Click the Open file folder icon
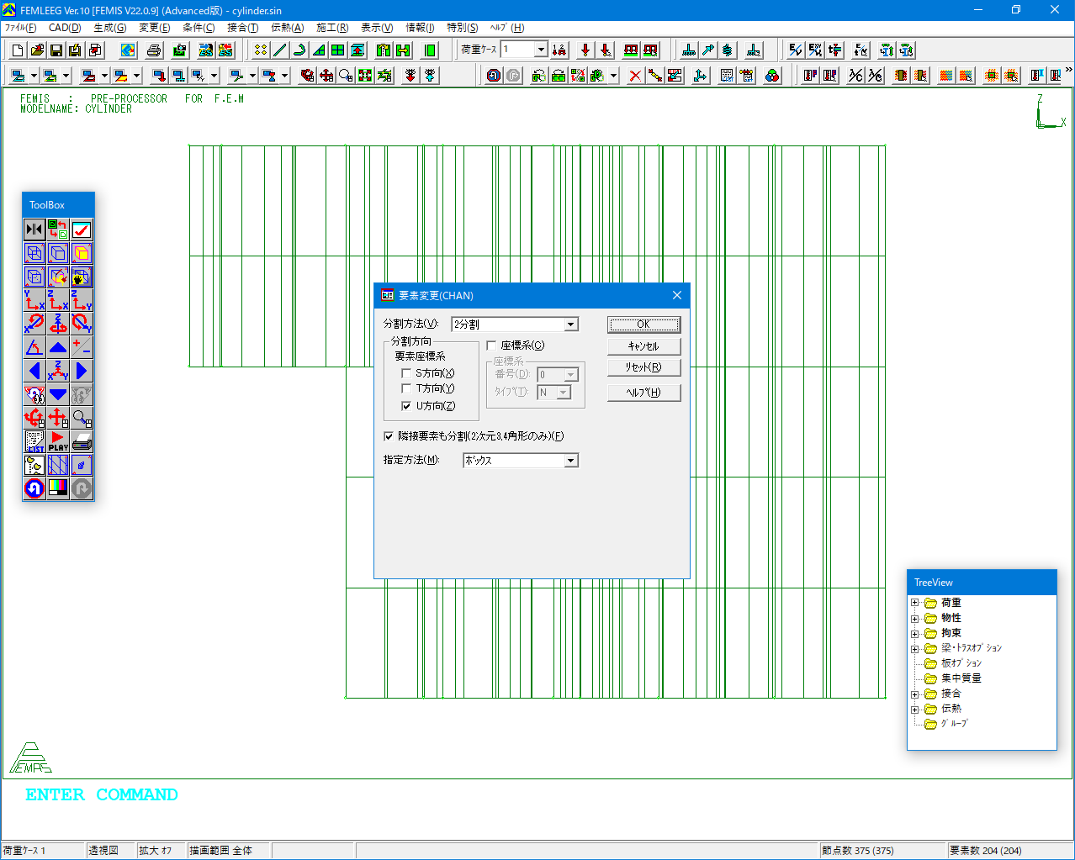Image resolution: width=1075 pixels, height=860 pixels. coord(37,50)
